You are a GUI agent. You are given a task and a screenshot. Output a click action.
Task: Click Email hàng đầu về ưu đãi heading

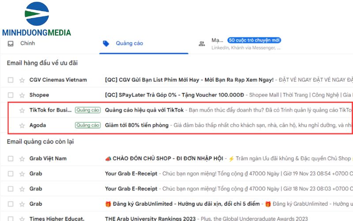point(42,63)
